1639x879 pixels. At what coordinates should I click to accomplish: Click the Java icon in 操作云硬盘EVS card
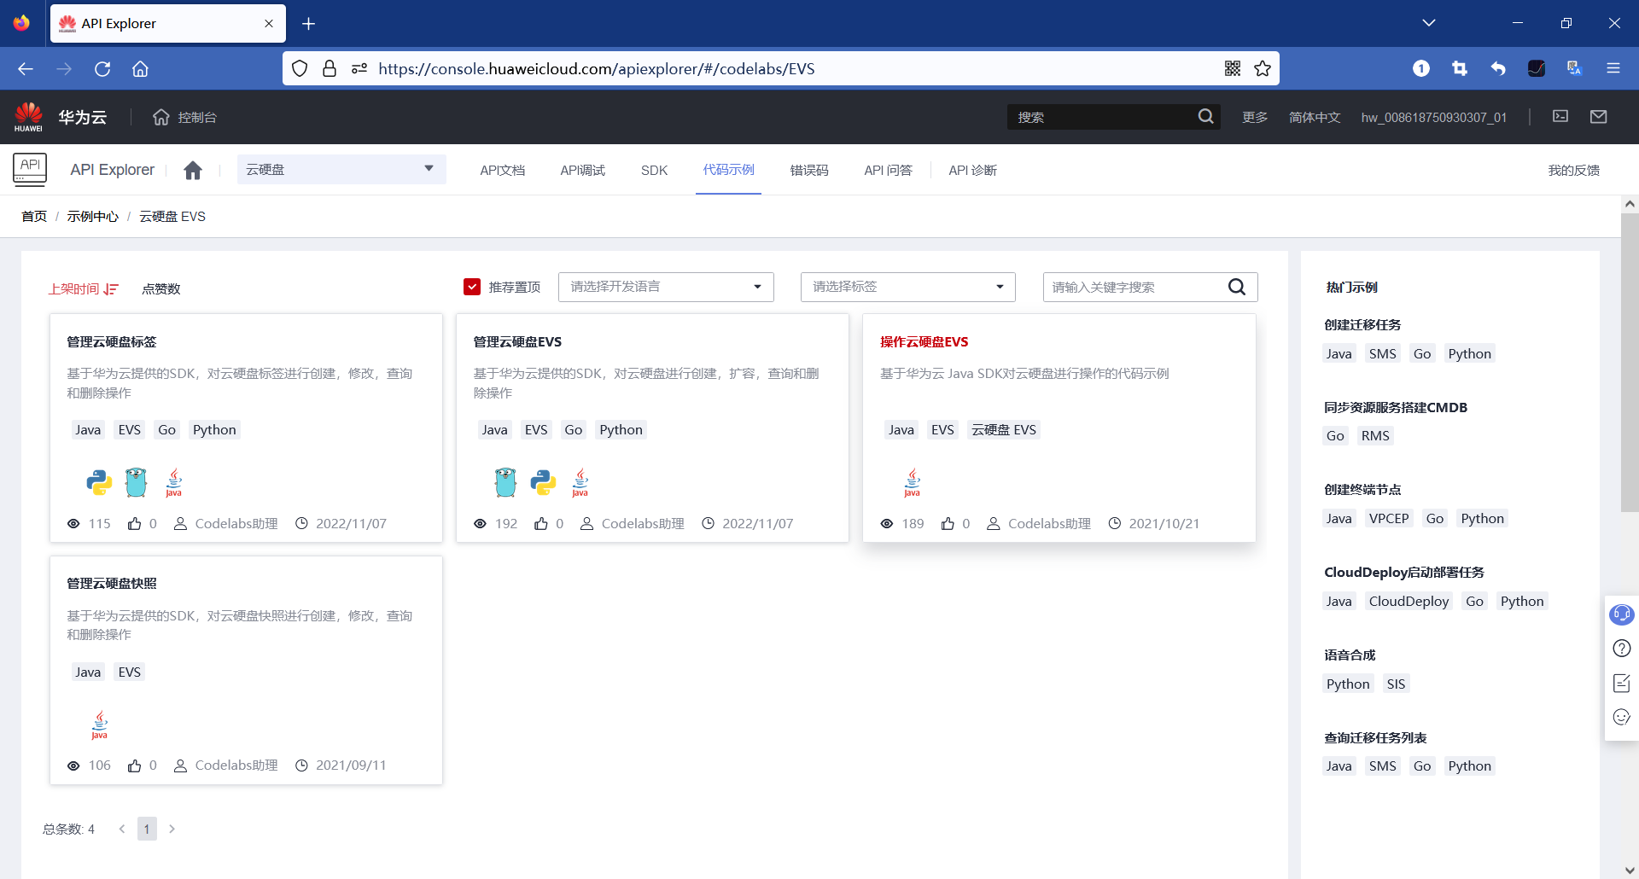(x=913, y=482)
